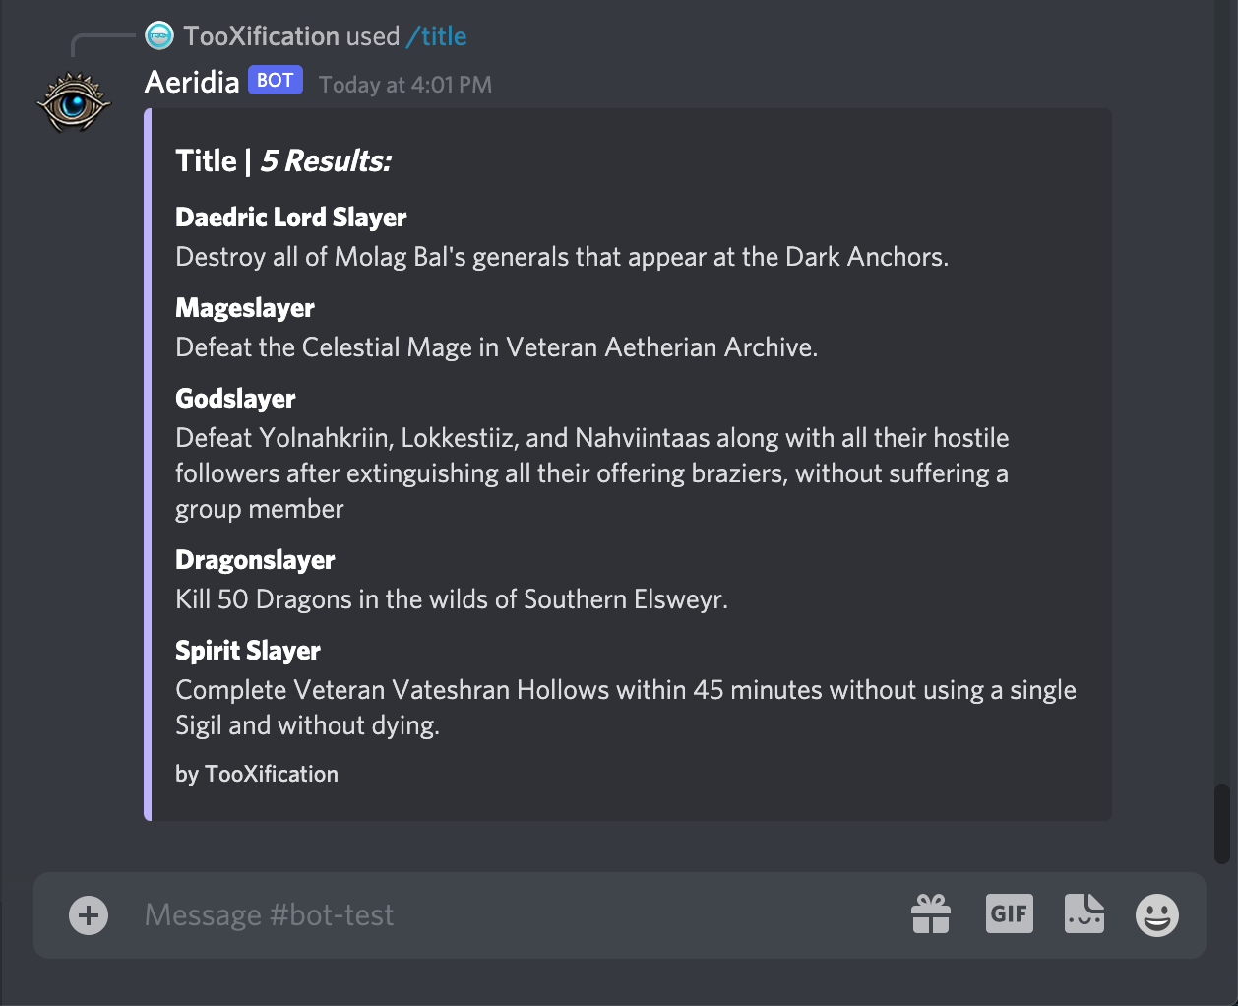Click TooXification's small avatar icon

click(159, 36)
